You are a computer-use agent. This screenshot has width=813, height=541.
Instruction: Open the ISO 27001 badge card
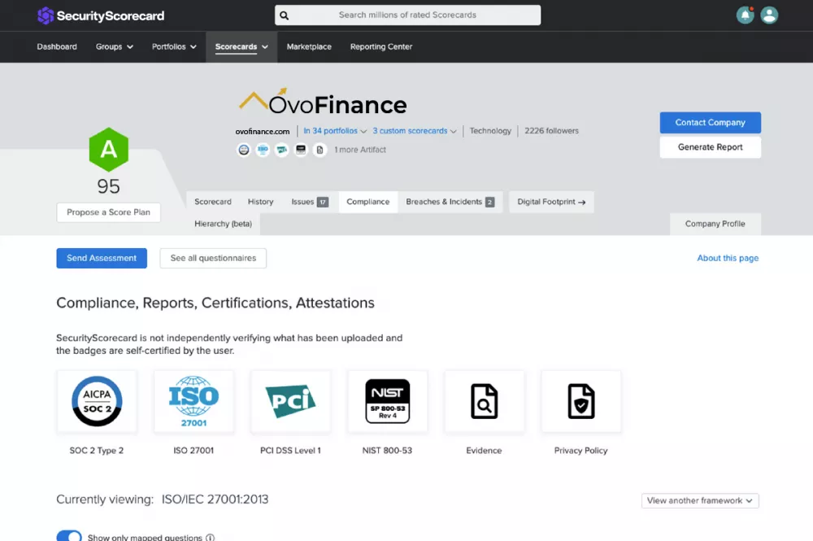pos(193,401)
